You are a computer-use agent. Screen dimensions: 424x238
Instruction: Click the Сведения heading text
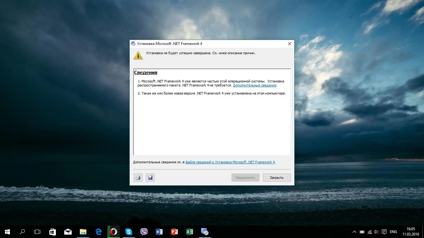pos(146,73)
